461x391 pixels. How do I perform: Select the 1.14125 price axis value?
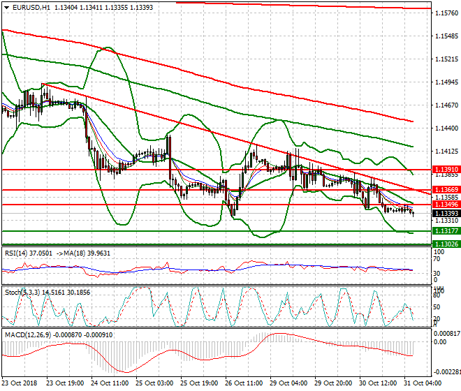(x=446, y=151)
